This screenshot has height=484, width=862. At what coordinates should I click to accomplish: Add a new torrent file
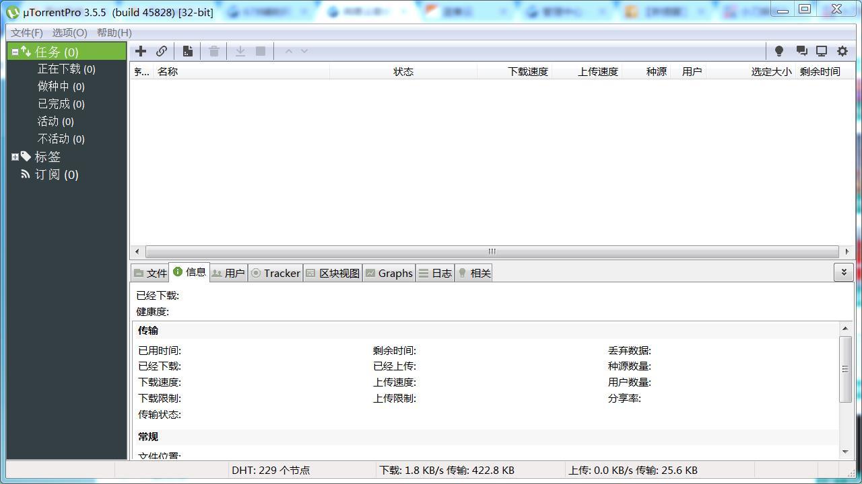(141, 50)
